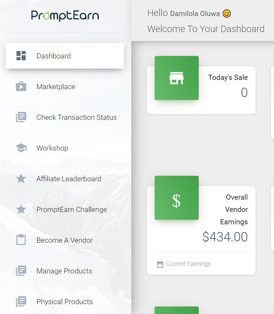This screenshot has height=314, width=274.
Task: Open the Workshop section
Action: tap(65, 148)
